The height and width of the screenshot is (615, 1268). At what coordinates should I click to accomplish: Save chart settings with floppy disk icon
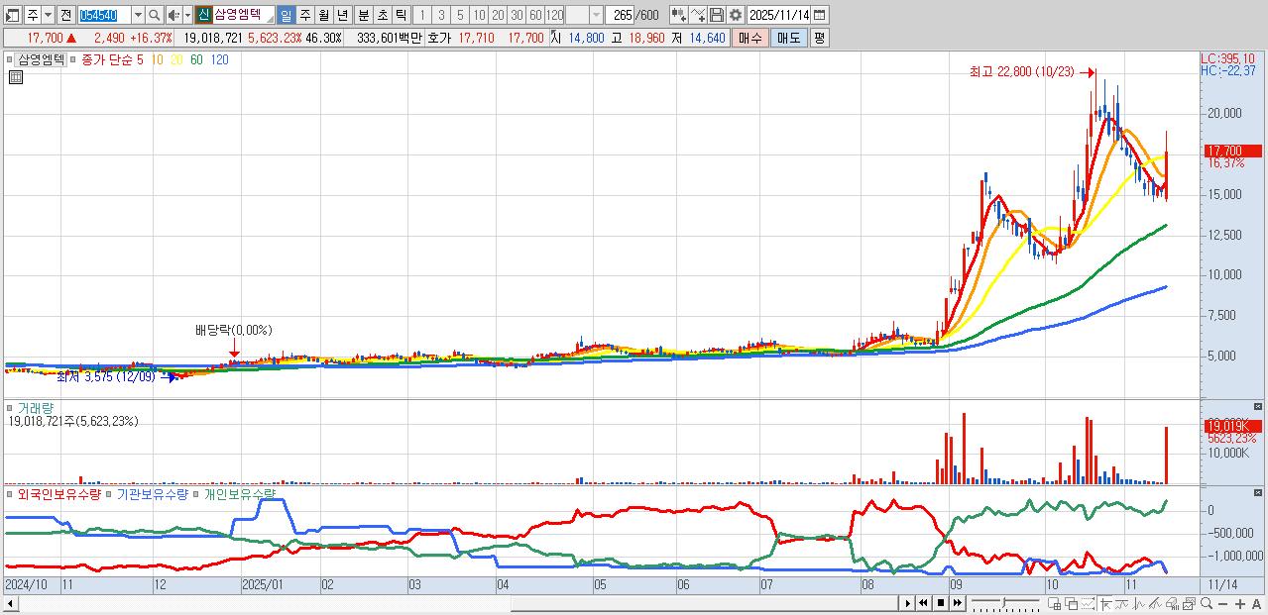coord(717,15)
